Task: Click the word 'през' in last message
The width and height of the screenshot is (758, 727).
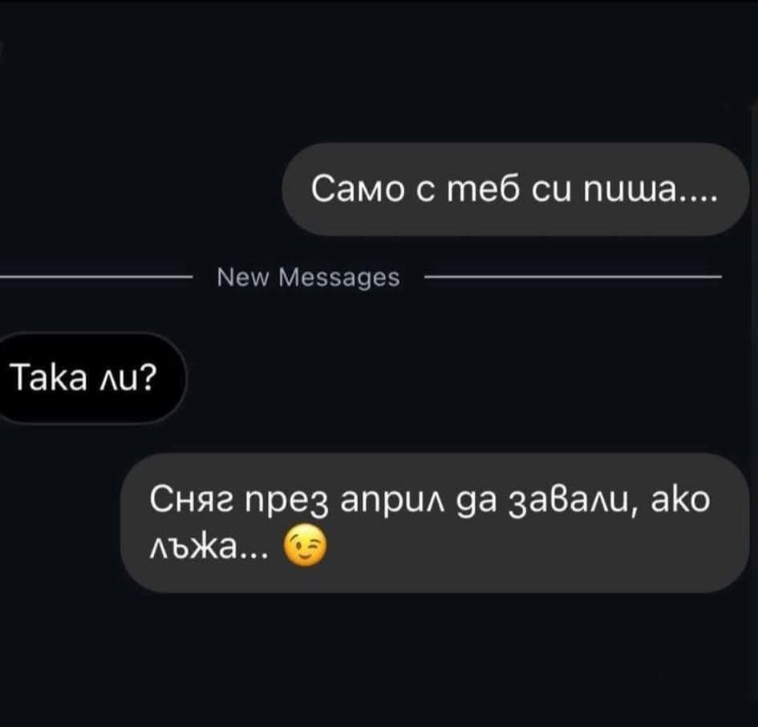Action: 287,502
